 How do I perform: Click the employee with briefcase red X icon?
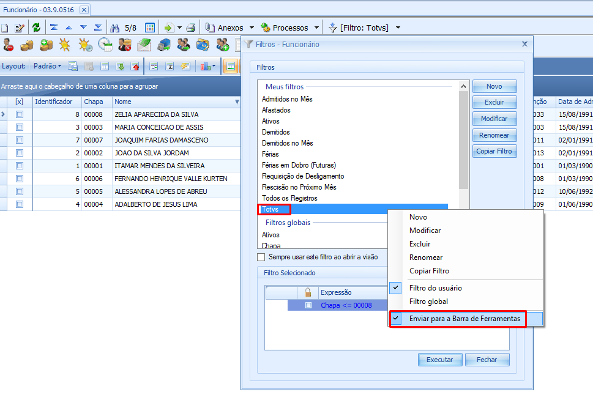[x=124, y=45]
